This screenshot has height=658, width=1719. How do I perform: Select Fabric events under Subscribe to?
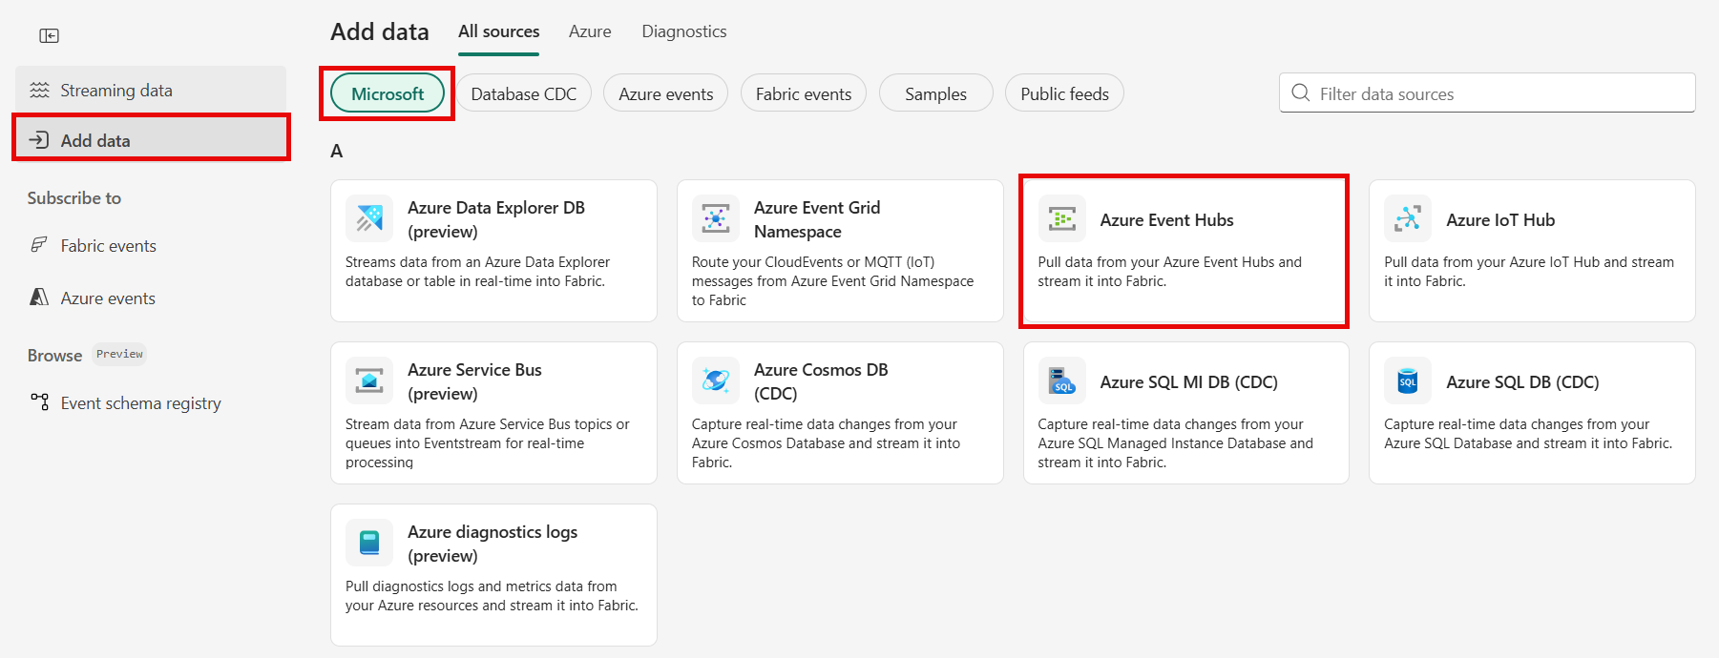(x=108, y=246)
